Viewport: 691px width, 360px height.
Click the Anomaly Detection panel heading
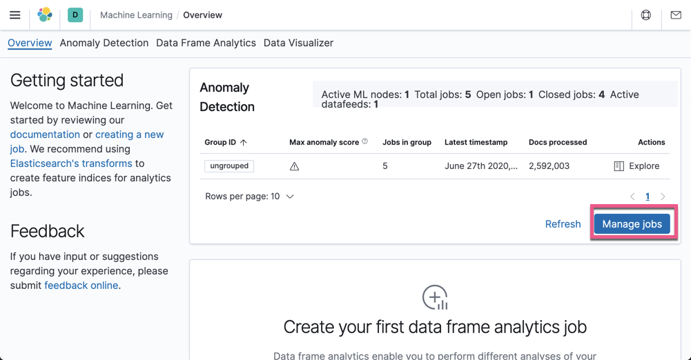(x=227, y=97)
